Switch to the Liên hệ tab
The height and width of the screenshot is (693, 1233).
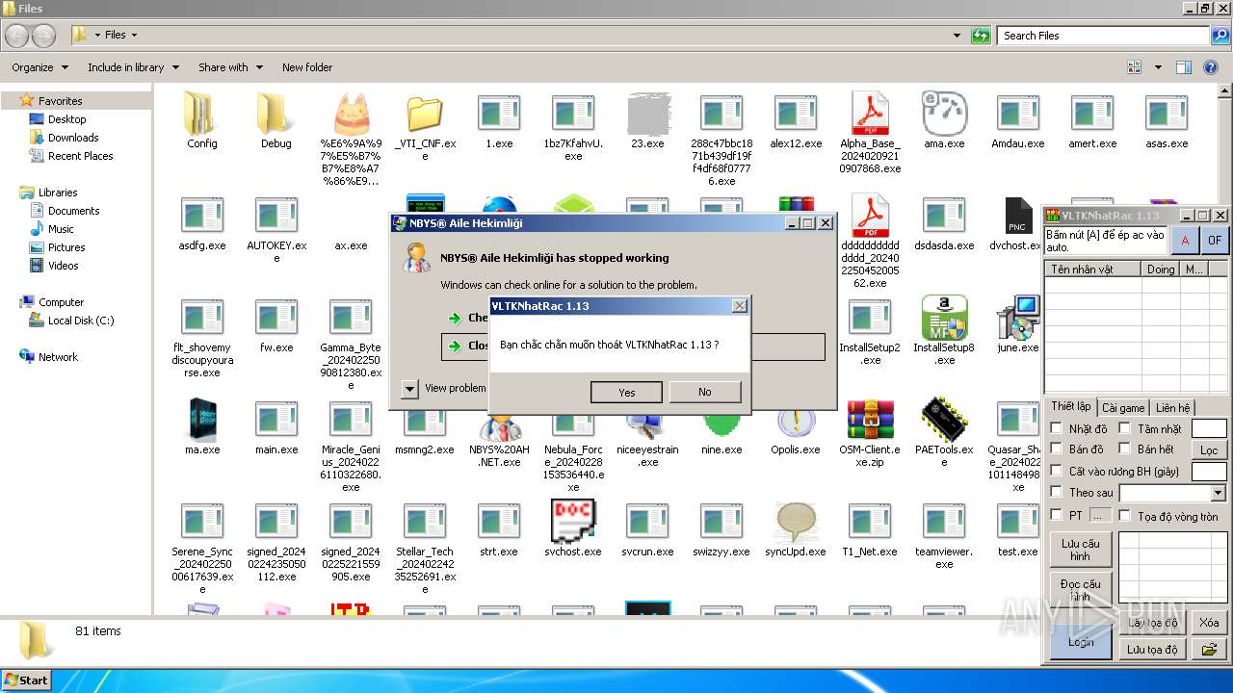(1172, 408)
